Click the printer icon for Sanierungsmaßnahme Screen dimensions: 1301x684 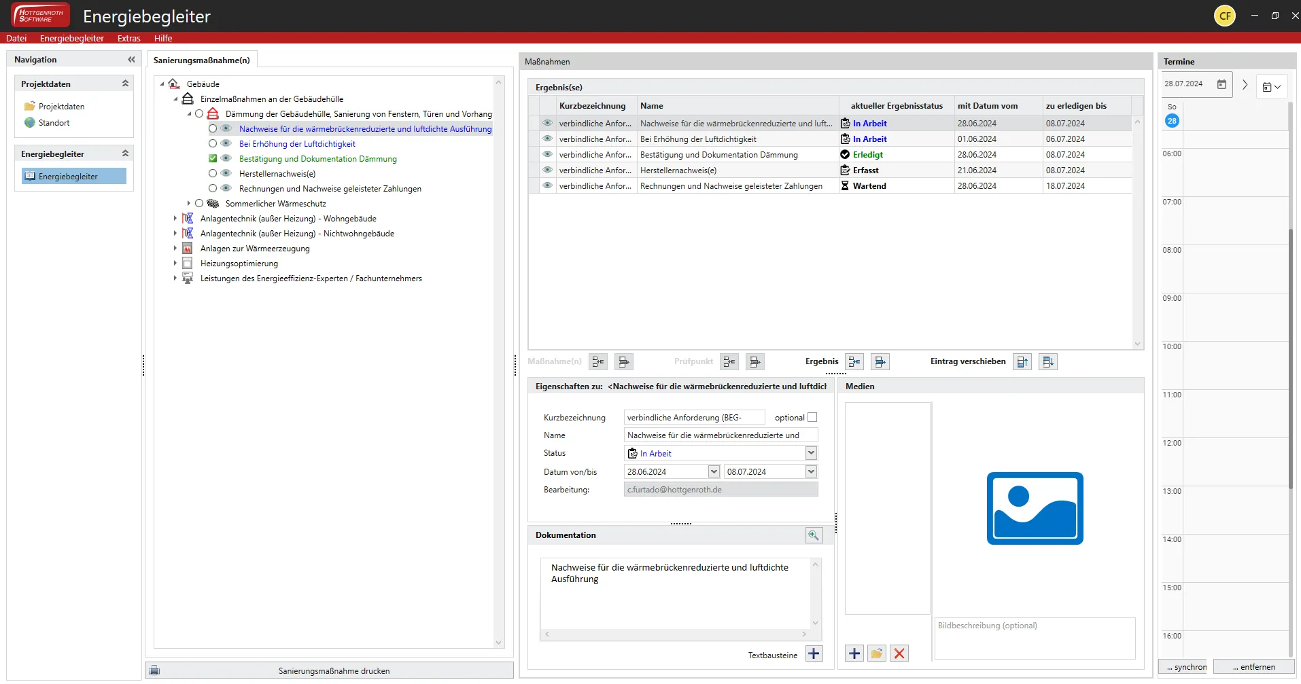click(155, 670)
